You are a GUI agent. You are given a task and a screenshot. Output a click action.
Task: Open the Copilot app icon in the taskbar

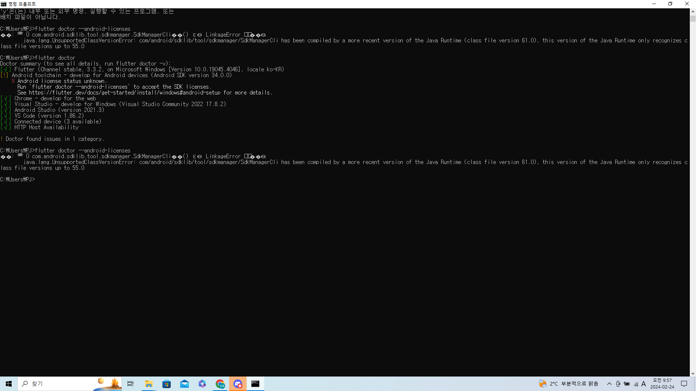[x=202, y=384]
